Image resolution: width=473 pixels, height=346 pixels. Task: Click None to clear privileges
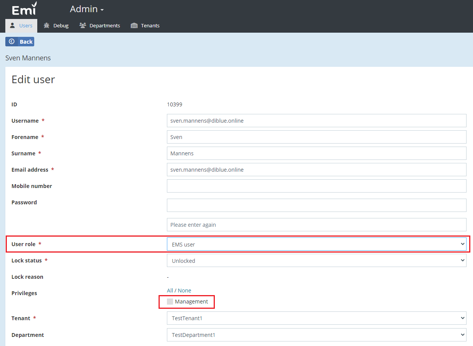point(184,291)
